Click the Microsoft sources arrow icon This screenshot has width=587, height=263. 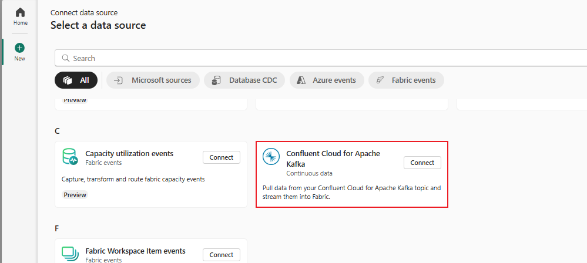[119, 80]
